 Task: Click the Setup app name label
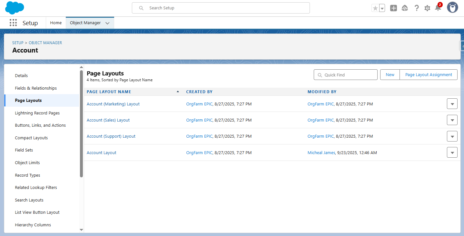tap(30, 23)
